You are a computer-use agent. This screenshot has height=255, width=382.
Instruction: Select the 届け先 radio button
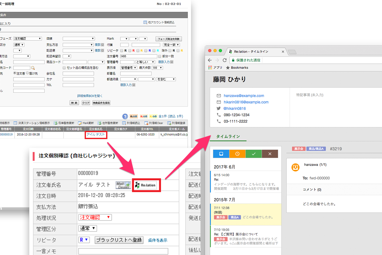tap(27, 73)
